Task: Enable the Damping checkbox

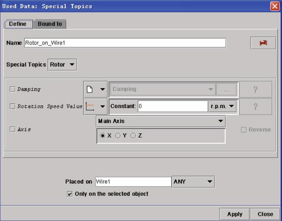Action: pyautogui.click(x=13, y=89)
